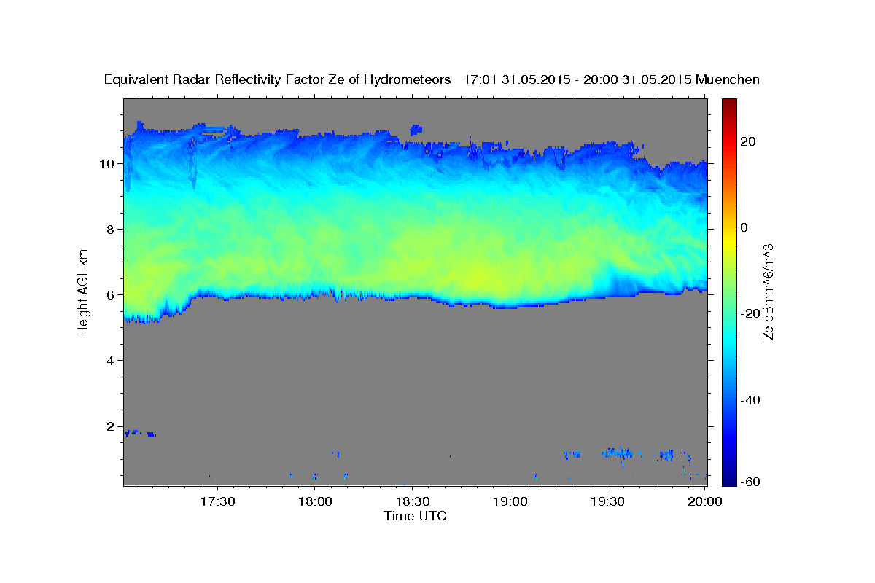Click the plot title 'Equivalent Radar Reflectivity Factor Ze of Hydrometeors'
875x583 pixels.
[x=278, y=79]
